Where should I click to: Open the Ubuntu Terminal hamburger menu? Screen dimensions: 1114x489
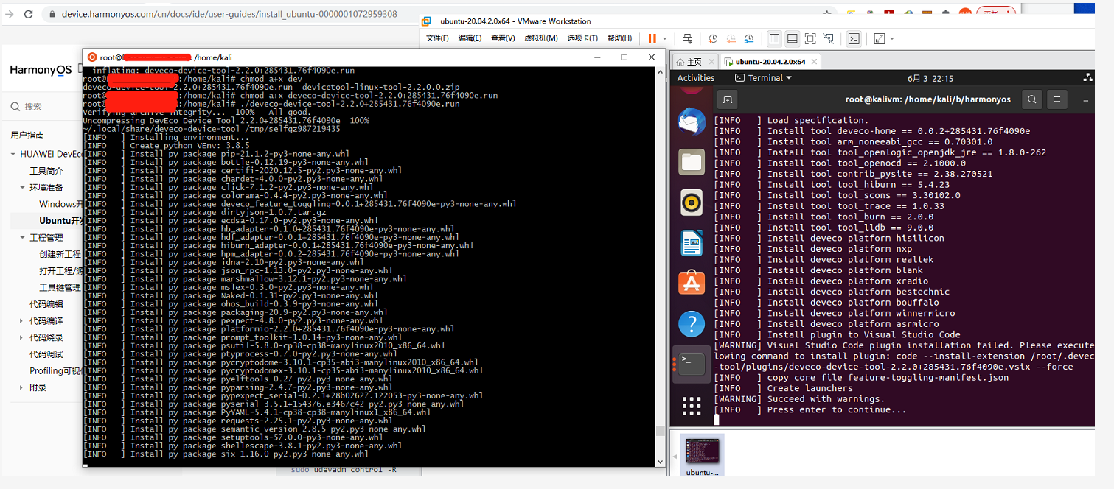click(x=1057, y=99)
